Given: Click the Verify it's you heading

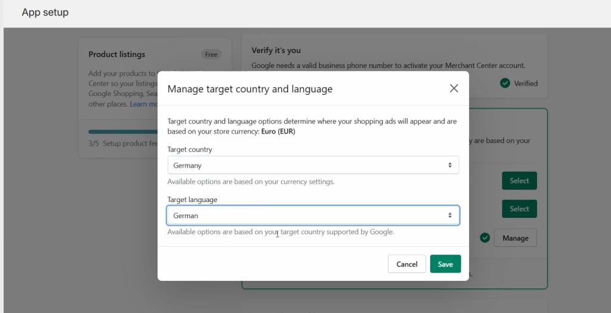Looking at the screenshot, I should tap(276, 51).
